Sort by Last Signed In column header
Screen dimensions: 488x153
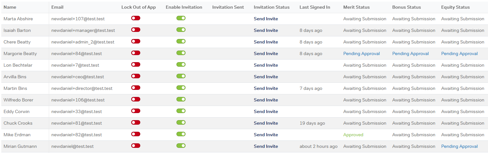click(x=314, y=7)
